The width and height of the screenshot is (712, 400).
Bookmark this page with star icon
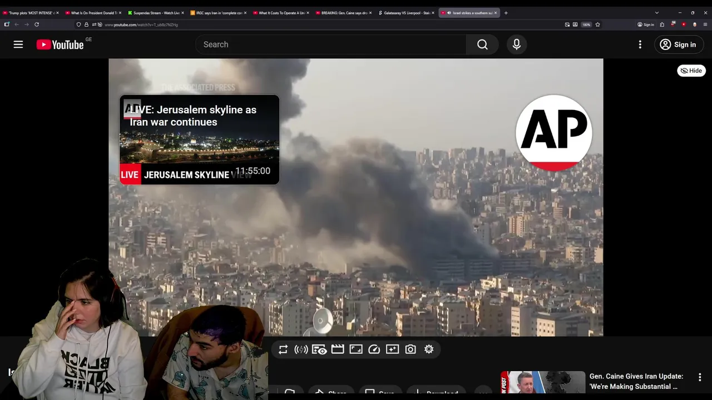[598, 24]
